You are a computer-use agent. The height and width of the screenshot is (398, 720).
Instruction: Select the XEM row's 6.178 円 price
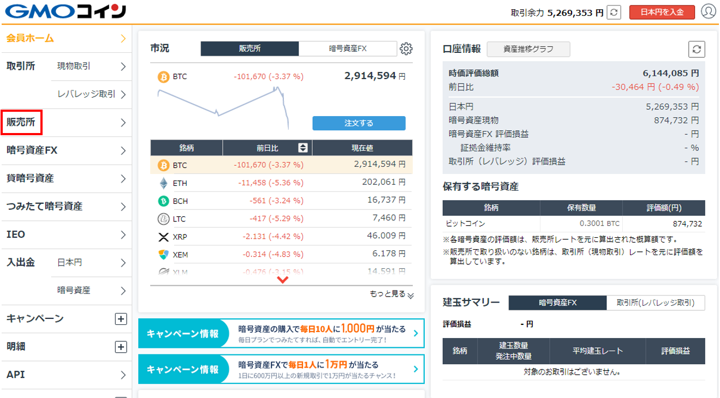(389, 255)
